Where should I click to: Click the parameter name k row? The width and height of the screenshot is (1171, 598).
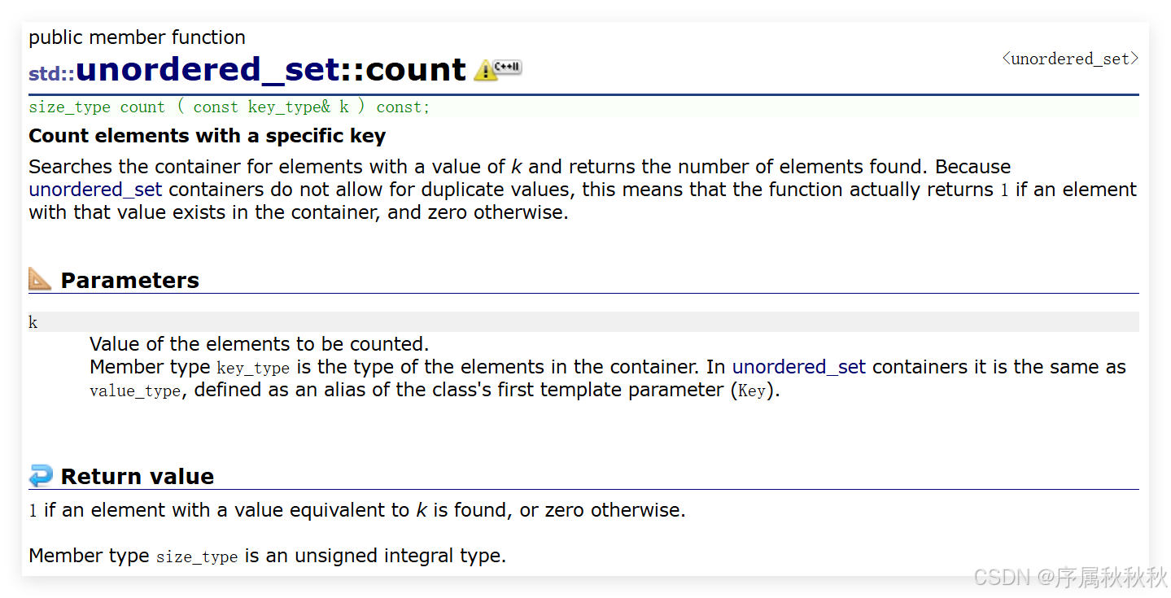33,322
